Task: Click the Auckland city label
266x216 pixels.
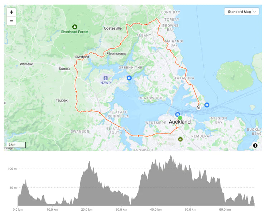Action: (x=180, y=122)
